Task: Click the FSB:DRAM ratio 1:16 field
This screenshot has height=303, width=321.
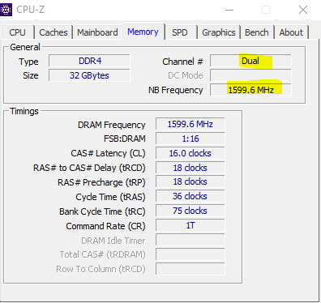Action: [190, 139]
